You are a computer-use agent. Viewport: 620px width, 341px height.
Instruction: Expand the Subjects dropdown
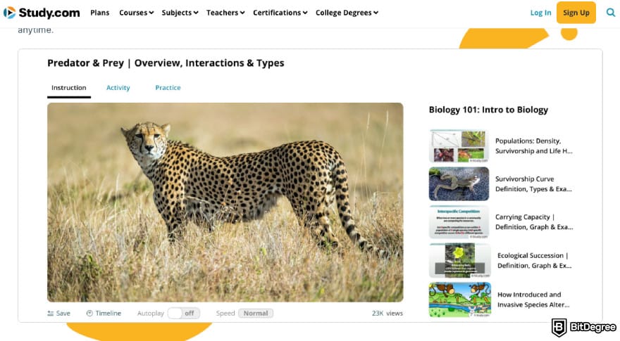tap(180, 13)
